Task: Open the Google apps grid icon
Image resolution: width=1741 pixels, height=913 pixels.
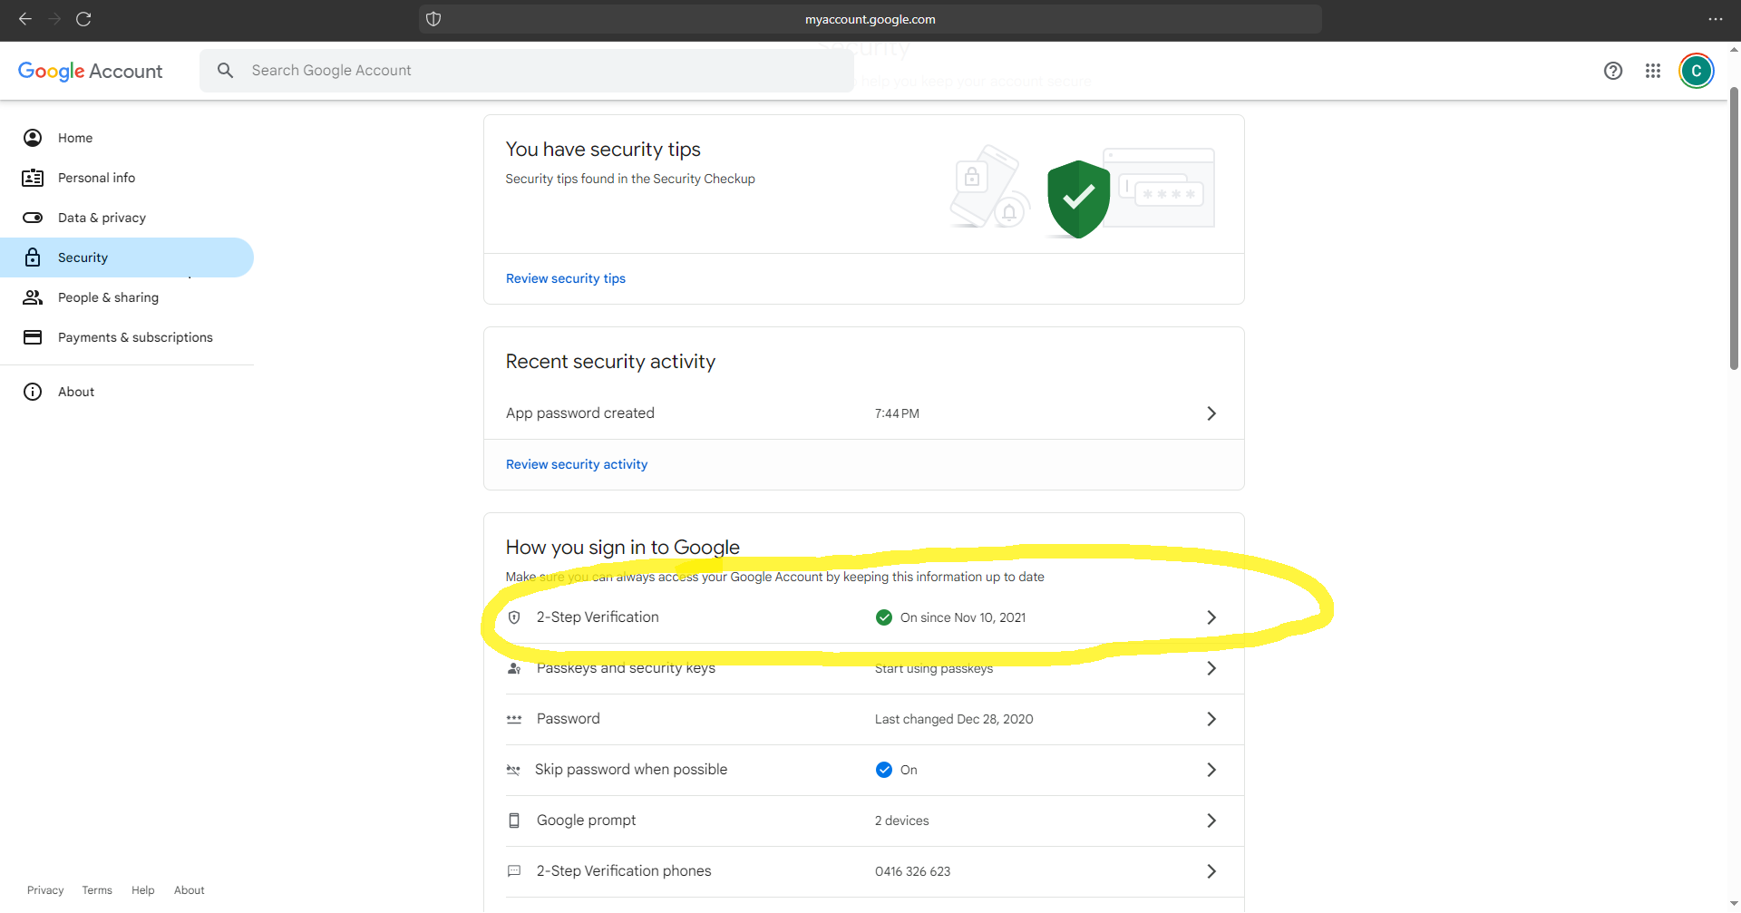Action: coord(1653,71)
